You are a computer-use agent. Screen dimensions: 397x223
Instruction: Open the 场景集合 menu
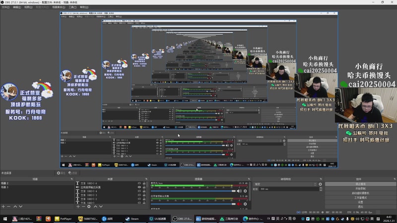coord(59,7)
